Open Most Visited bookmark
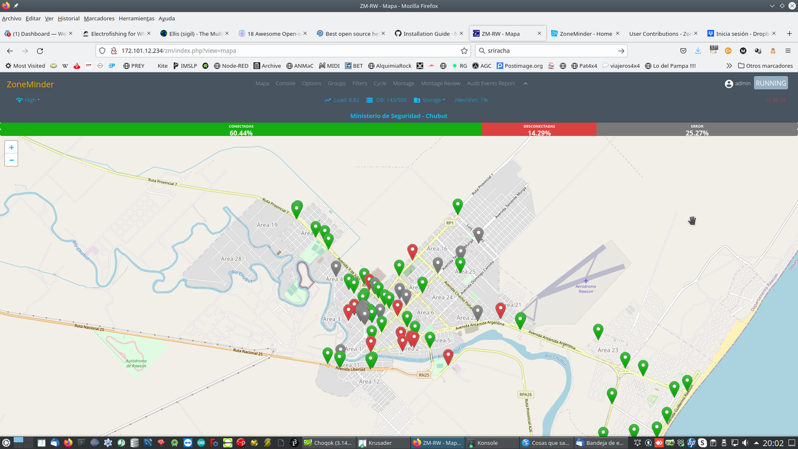 [x=25, y=65]
